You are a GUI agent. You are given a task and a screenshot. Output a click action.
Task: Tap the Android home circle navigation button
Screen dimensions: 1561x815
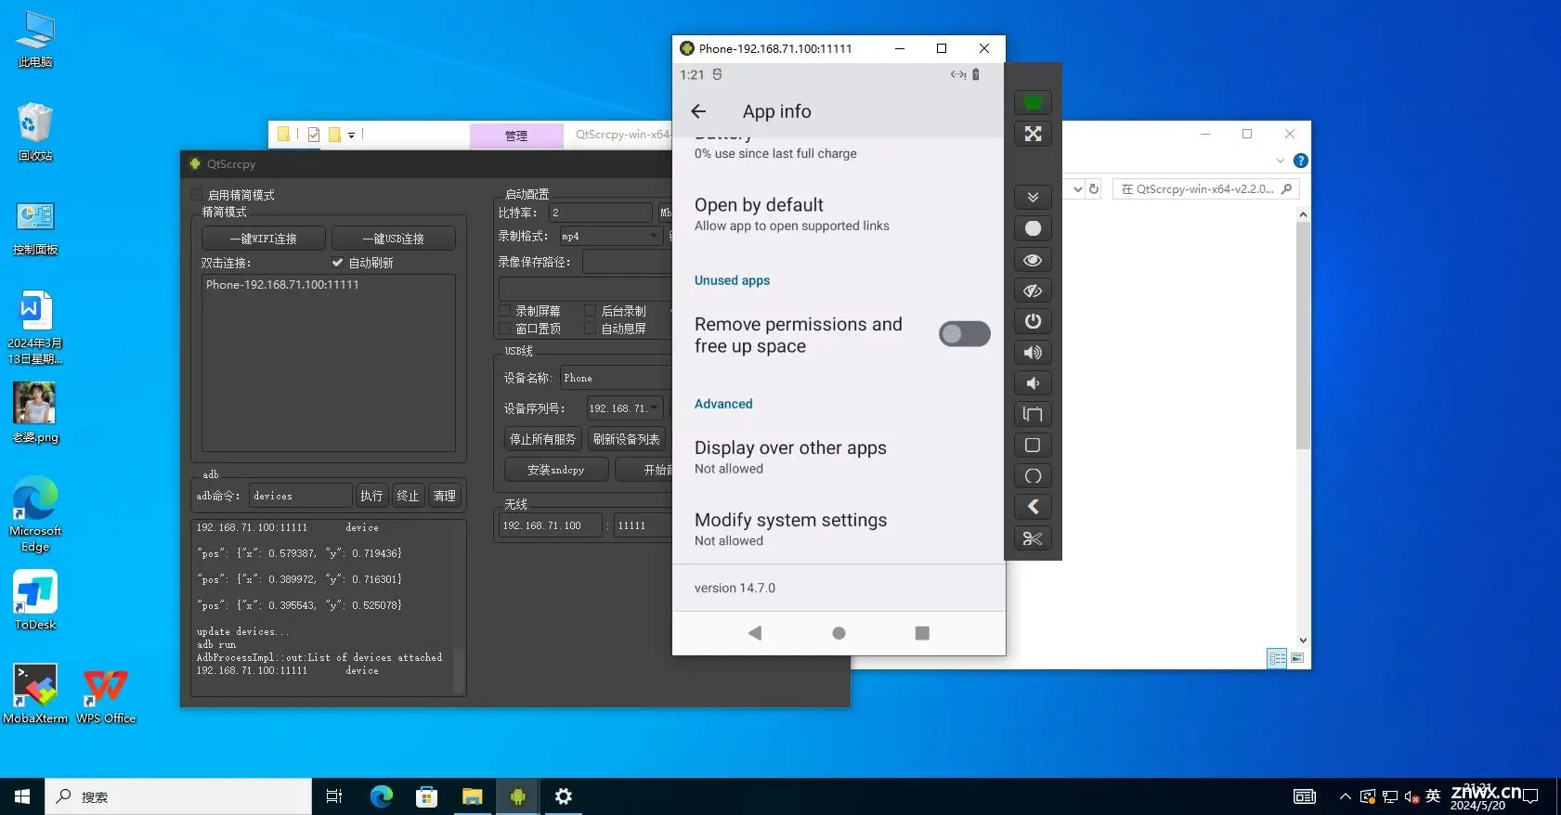coord(839,633)
